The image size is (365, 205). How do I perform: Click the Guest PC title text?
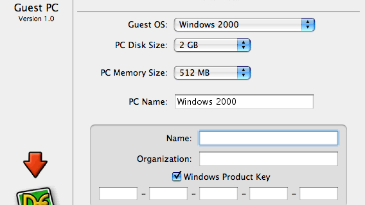[x=36, y=8]
